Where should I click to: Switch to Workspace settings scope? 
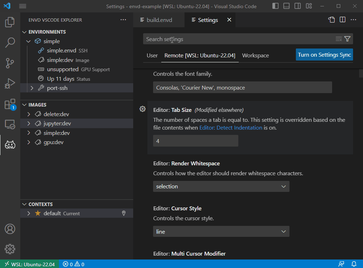pyautogui.click(x=256, y=55)
